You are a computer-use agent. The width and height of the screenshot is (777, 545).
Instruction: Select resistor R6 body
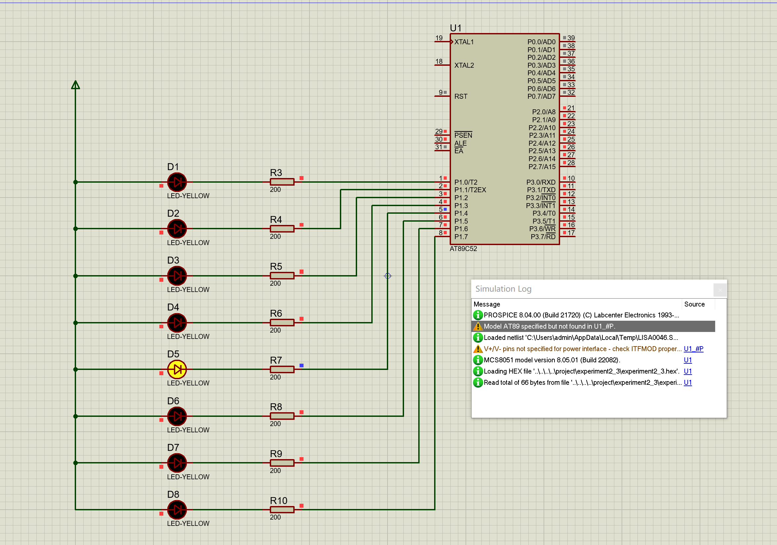pyautogui.click(x=282, y=322)
